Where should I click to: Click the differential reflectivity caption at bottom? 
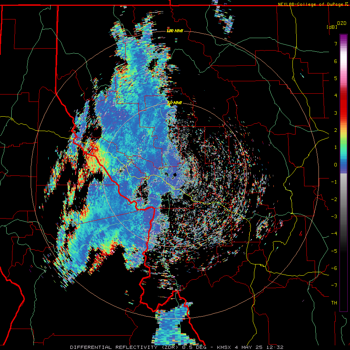tap(177, 347)
